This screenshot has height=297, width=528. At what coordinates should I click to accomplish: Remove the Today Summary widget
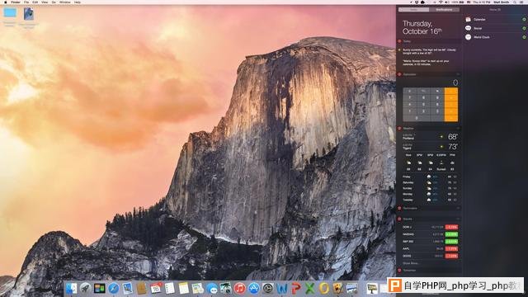tap(399, 41)
